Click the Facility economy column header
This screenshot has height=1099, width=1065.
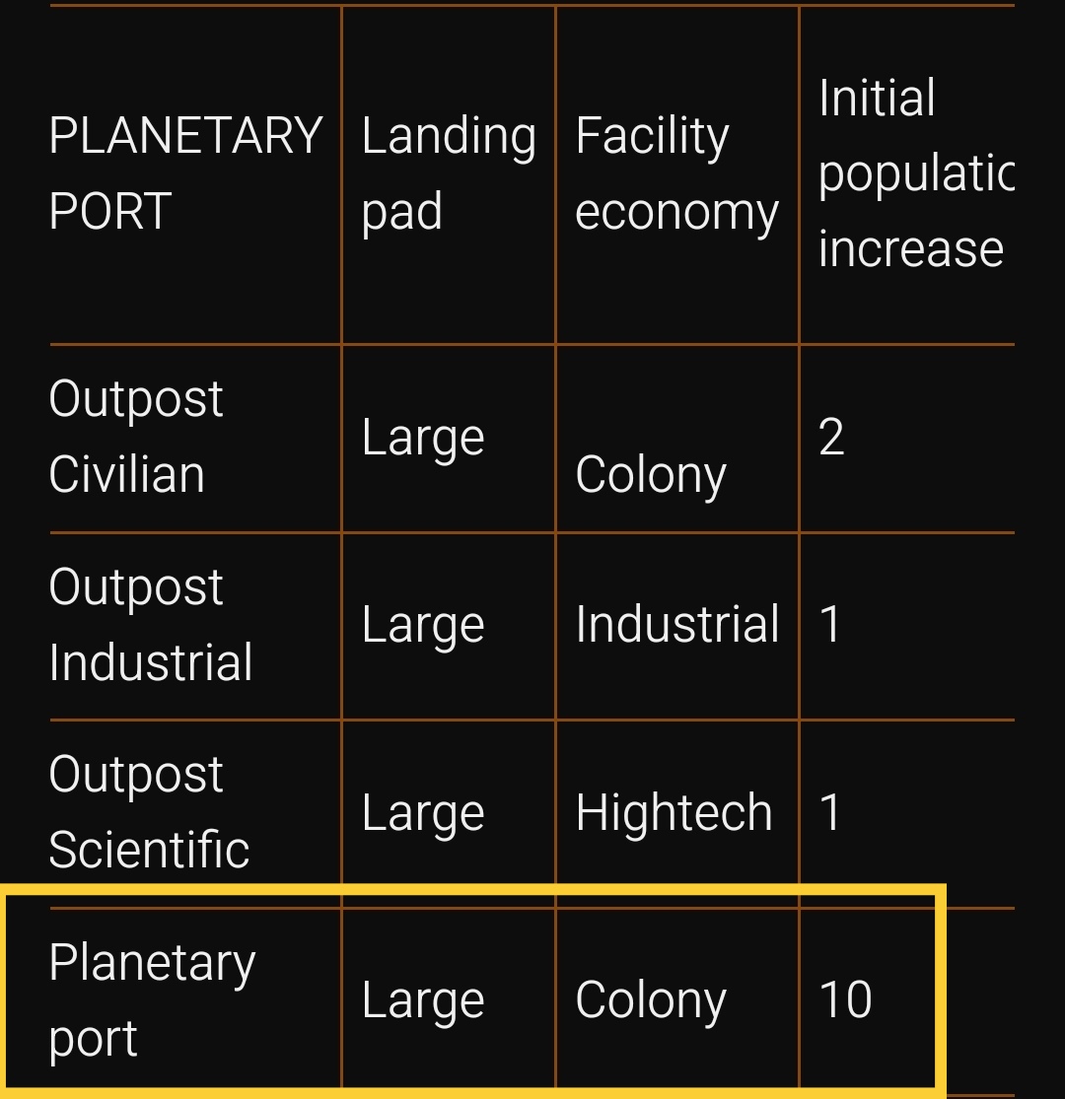tap(676, 173)
